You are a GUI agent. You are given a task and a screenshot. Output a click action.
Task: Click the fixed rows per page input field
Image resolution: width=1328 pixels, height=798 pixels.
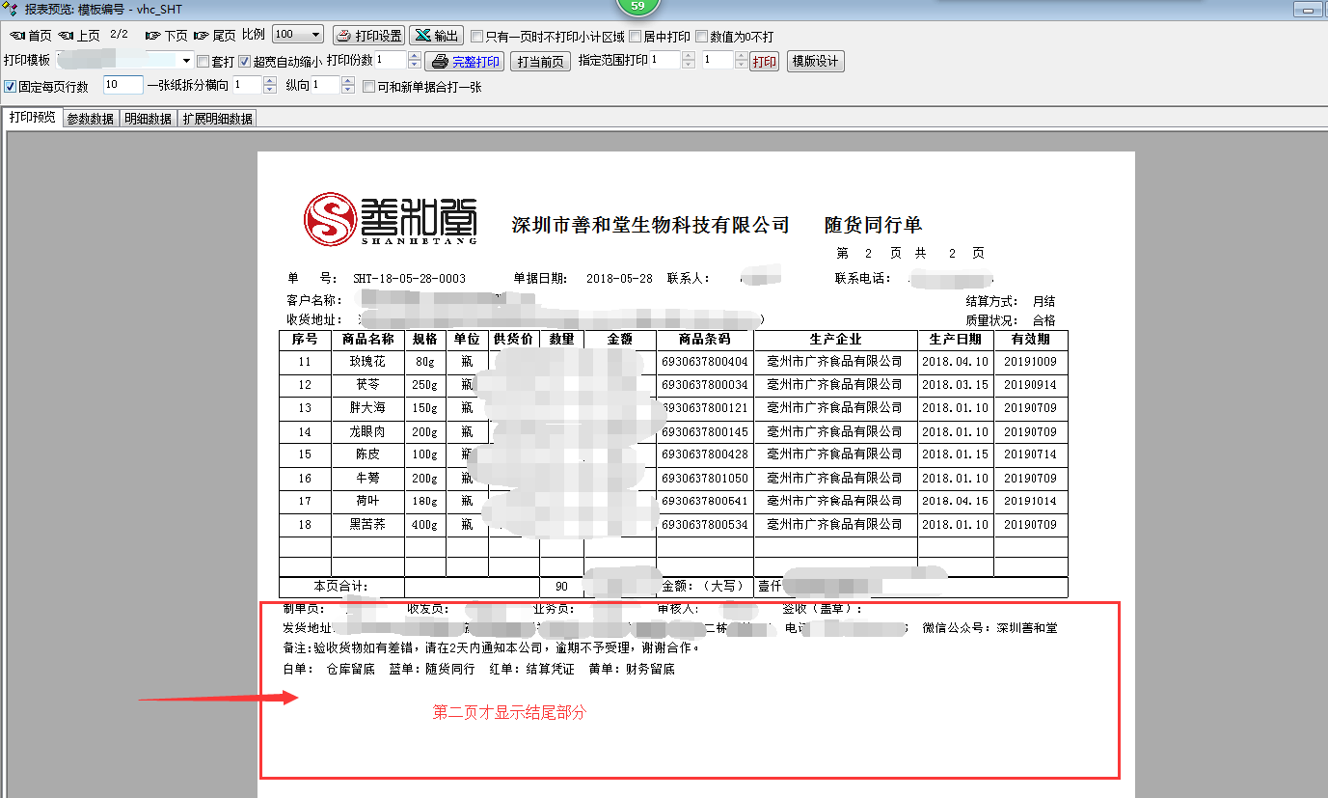click(x=122, y=86)
